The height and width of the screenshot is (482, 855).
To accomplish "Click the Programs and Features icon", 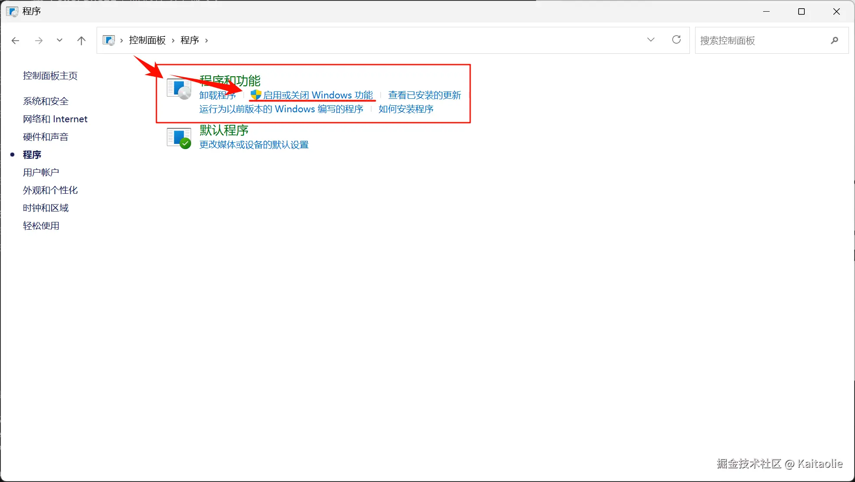I will coord(179,89).
